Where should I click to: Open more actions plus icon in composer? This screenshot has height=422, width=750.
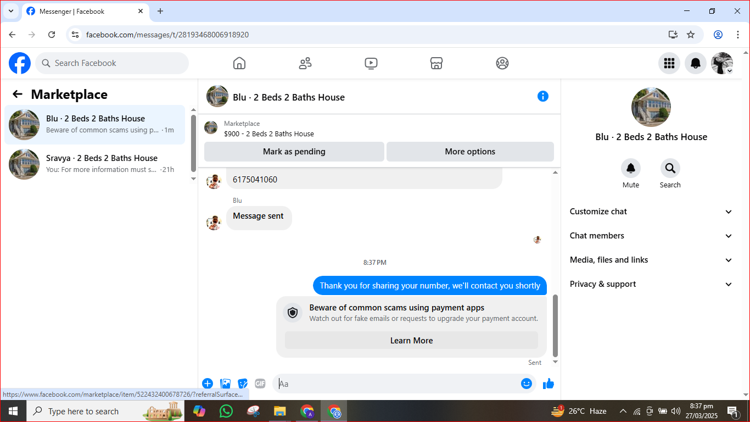[208, 384]
